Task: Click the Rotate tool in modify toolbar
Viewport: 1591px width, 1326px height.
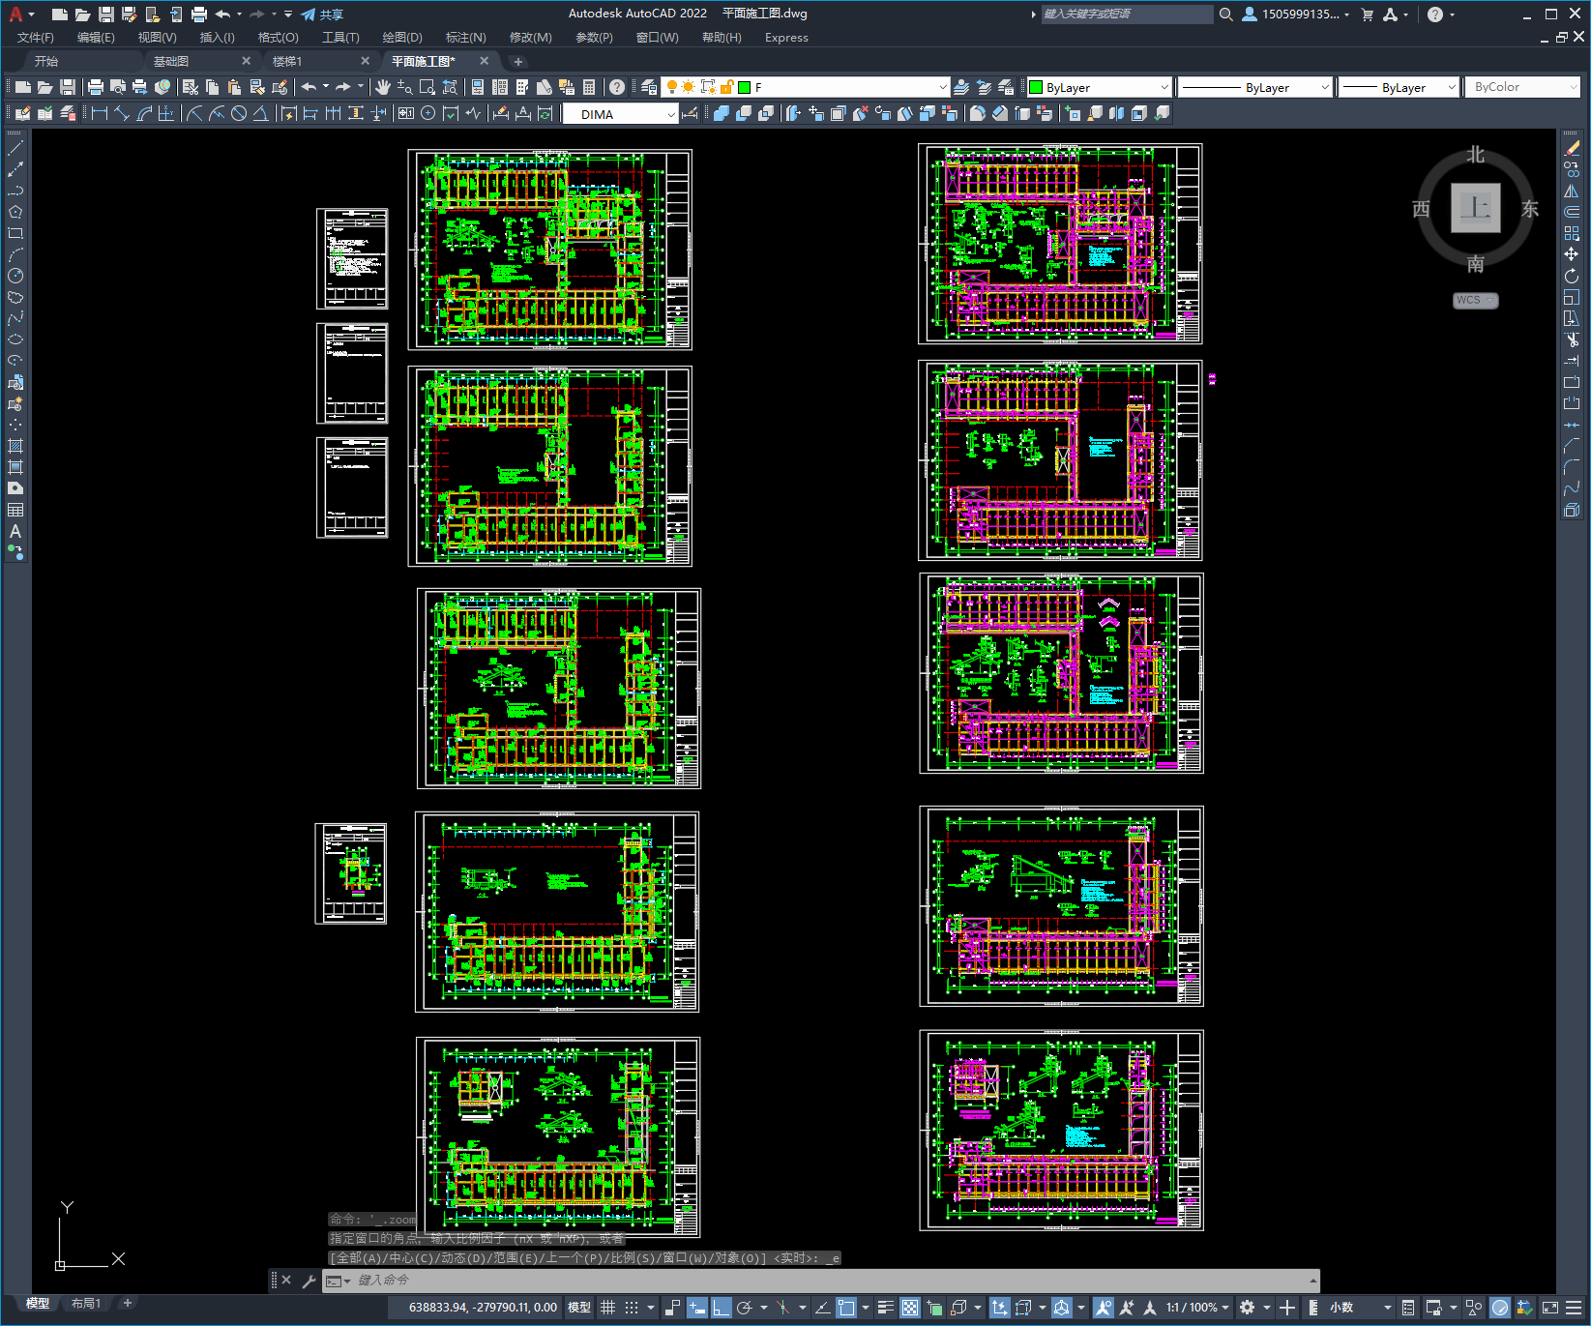Action: [x=1572, y=276]
